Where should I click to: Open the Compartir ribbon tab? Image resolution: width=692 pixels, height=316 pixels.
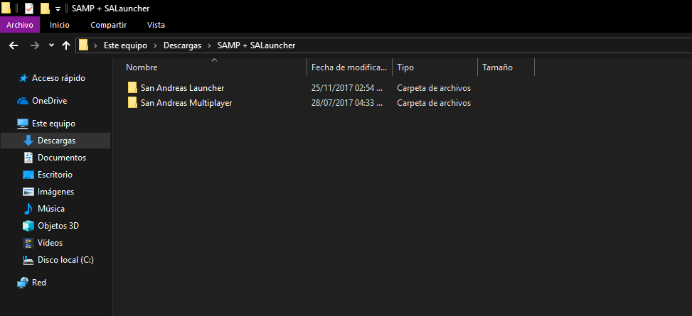(x=109, y=25)
